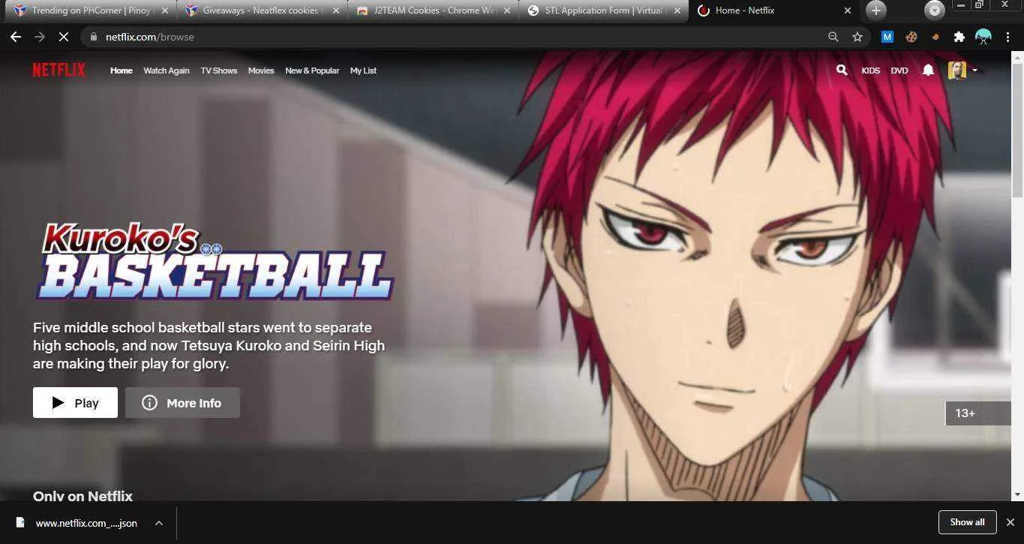Open the DVD link
1024x544 pixels.
point(899,71)
